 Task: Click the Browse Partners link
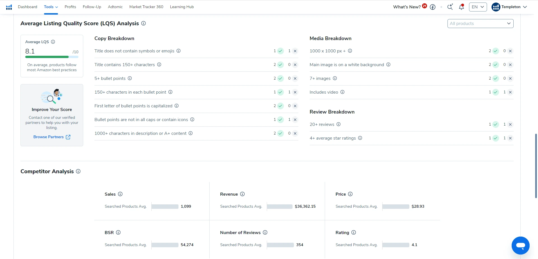pyautogui.click(x=52, y=137)
